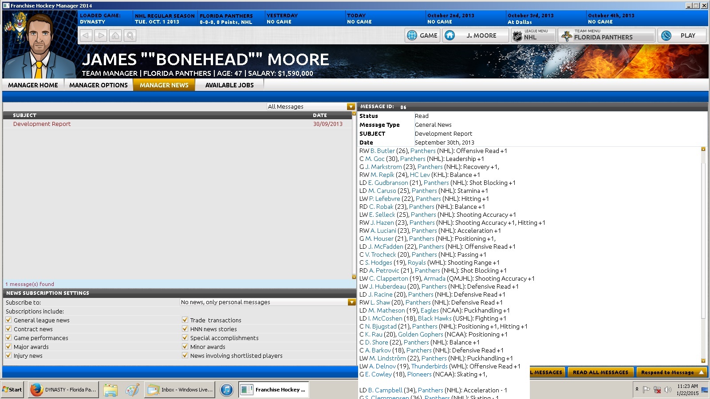
Task: Open the GAME globe menu
Action: click(x=422, y=35)
